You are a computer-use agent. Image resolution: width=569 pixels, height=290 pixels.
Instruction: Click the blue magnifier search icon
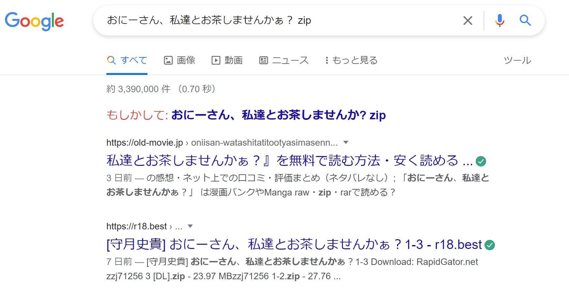click(525, 21)
